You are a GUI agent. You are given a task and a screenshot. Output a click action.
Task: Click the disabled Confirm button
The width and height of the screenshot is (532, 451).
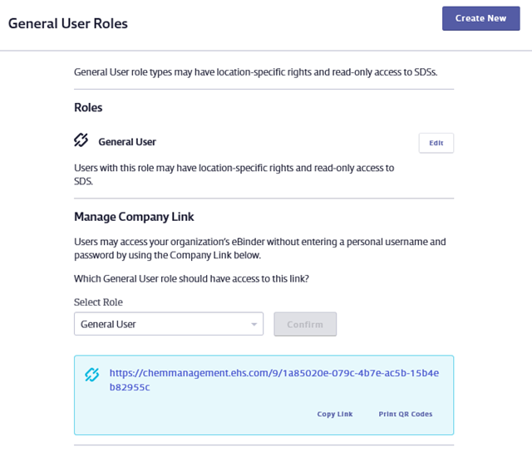click(305, 324)
